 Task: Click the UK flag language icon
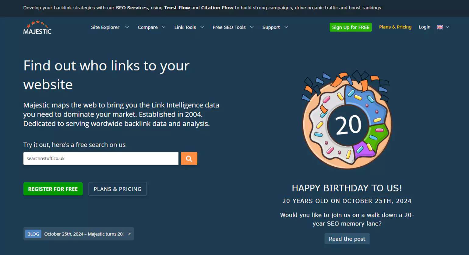[x=440, y=27]
